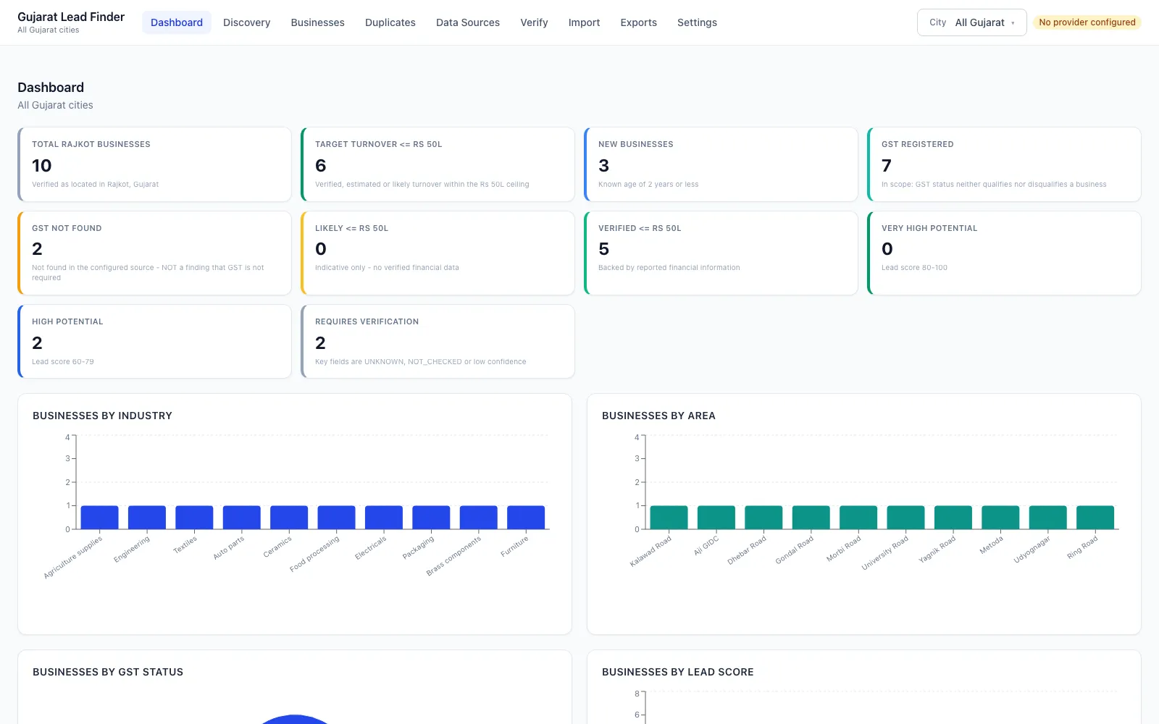Click the Ceramics industry bar
1159x724 pixels.
click(x=289, y=518)
